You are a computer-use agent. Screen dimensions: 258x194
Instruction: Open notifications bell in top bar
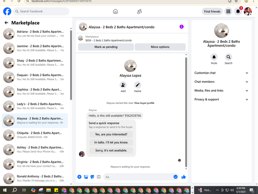238,11
